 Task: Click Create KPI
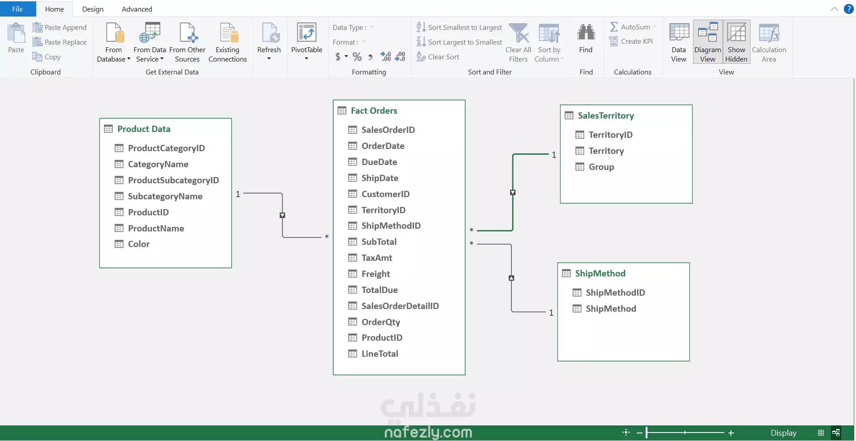click(631, 41)
